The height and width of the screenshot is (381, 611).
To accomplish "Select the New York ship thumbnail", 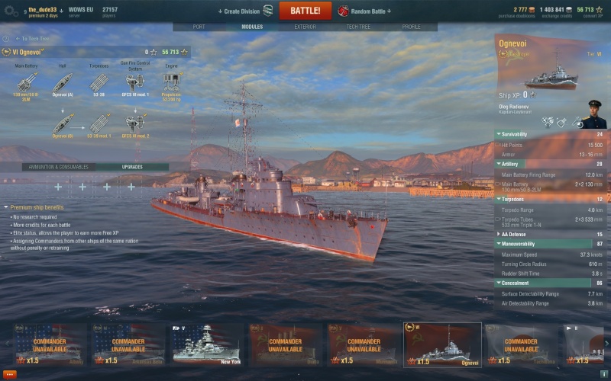I will pos(206,345).
